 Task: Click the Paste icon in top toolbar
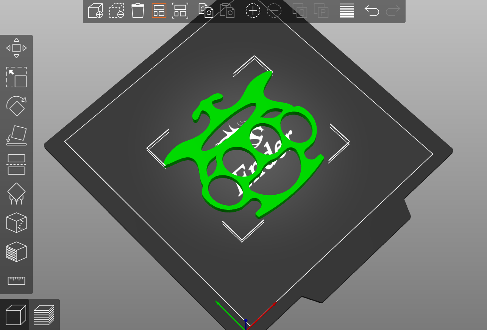tap(227, 11)
